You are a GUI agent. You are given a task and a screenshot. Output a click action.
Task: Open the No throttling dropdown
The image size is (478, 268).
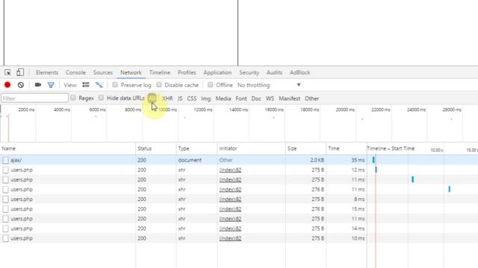[269, 85]
